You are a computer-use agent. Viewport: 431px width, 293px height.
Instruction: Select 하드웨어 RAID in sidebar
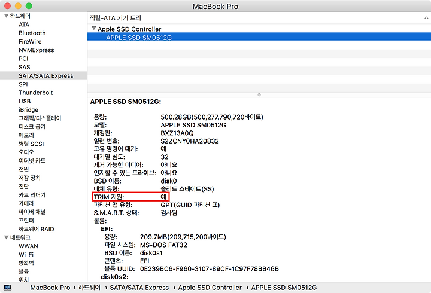[37, 229]
